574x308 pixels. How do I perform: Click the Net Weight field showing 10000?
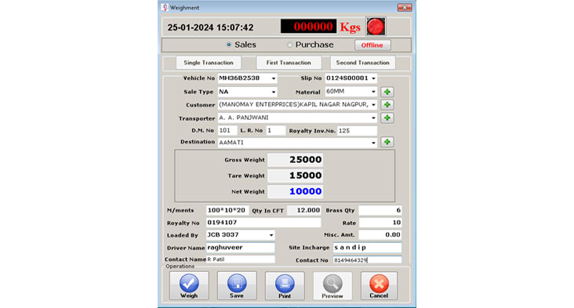click(x=295, y=191)
